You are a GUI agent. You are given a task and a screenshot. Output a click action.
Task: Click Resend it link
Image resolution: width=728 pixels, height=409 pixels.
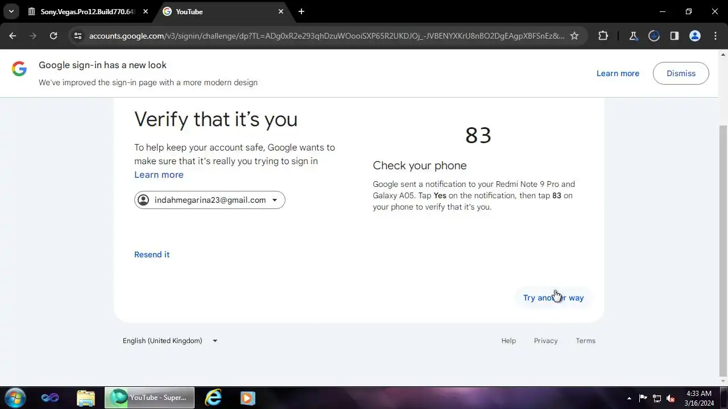(x=152, y=254)
